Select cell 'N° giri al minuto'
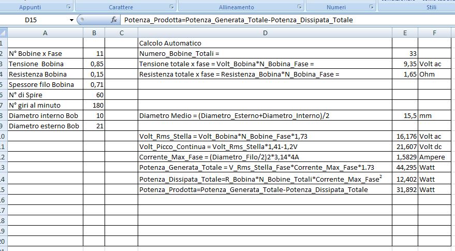Screen dimensions: 455x251 click(45, 106)
